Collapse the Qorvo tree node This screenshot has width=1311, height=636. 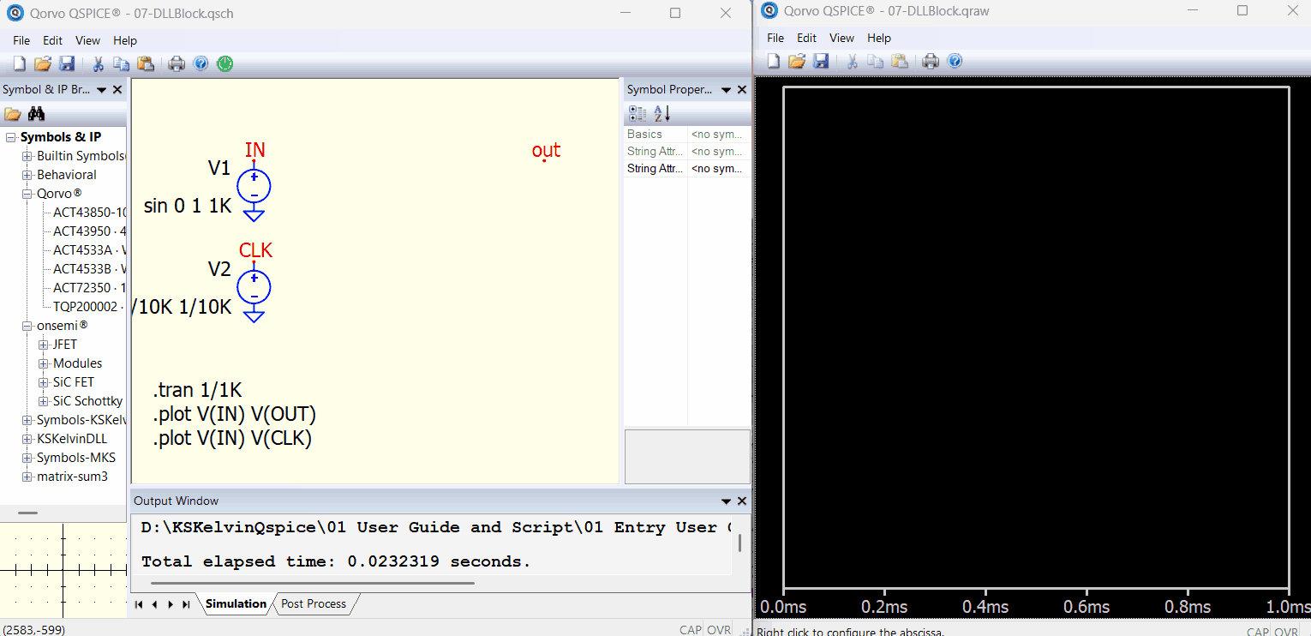point(27,194)
